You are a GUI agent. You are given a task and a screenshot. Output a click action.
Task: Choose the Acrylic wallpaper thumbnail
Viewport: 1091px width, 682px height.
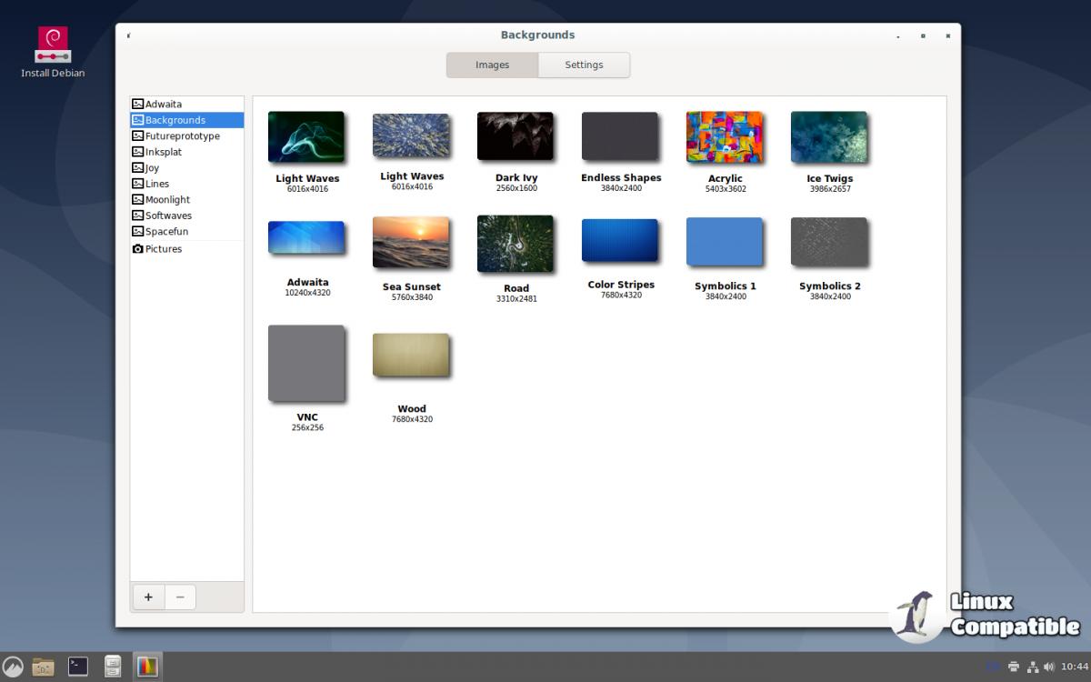pos(725,138)
